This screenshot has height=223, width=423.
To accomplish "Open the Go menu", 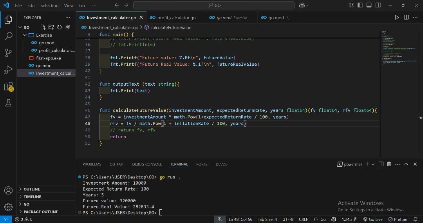I will [82, 5].
